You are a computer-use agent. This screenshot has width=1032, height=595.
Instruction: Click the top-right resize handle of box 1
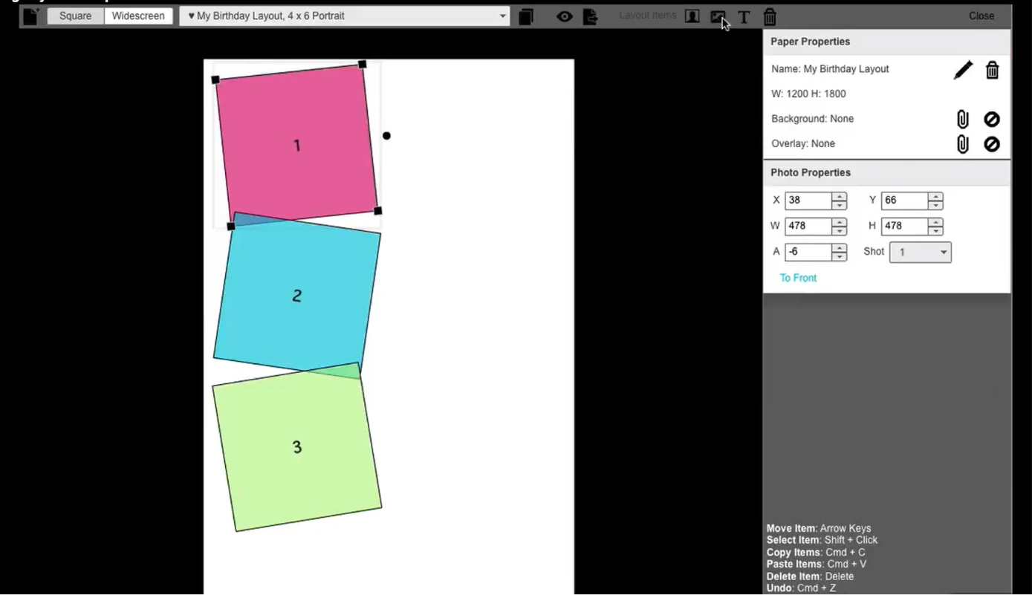pyautogui.click(x=363, y=65)
